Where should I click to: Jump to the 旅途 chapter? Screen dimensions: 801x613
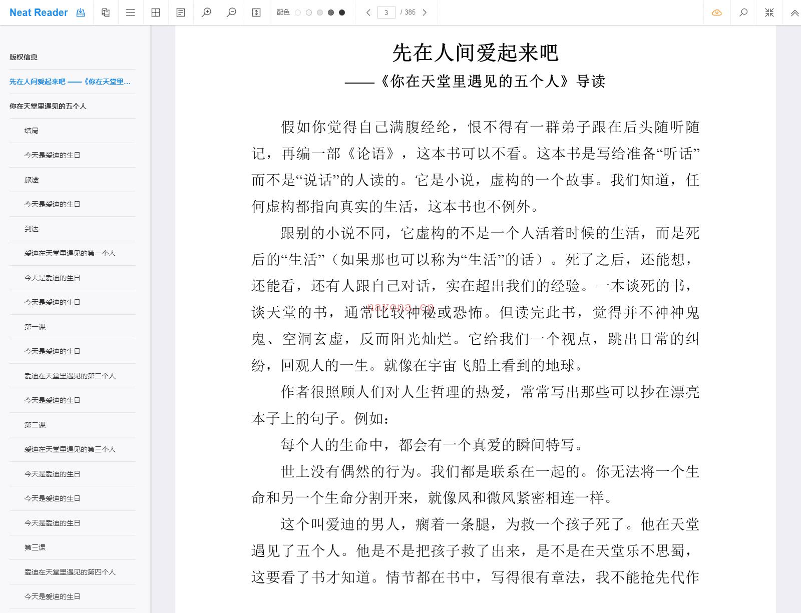32,180
